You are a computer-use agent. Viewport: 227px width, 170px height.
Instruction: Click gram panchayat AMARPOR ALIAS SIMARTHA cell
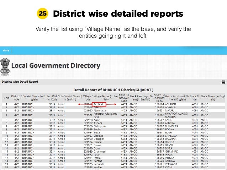click(x=176, y=115)
